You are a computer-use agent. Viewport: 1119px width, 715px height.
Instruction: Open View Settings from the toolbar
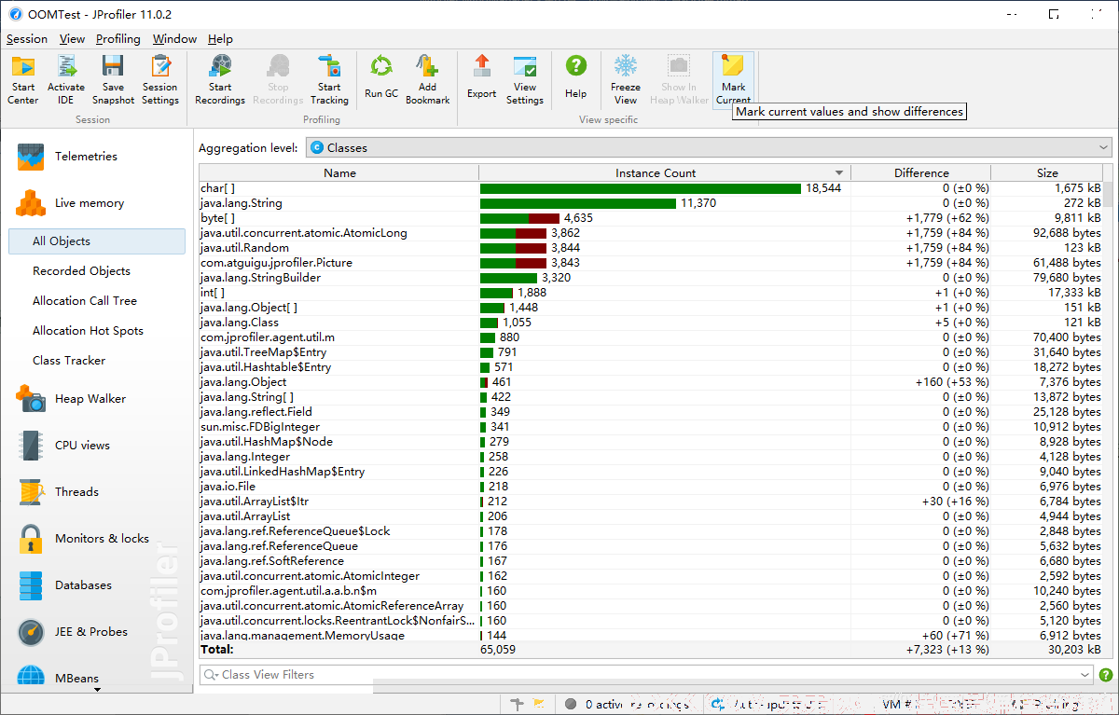525,79
